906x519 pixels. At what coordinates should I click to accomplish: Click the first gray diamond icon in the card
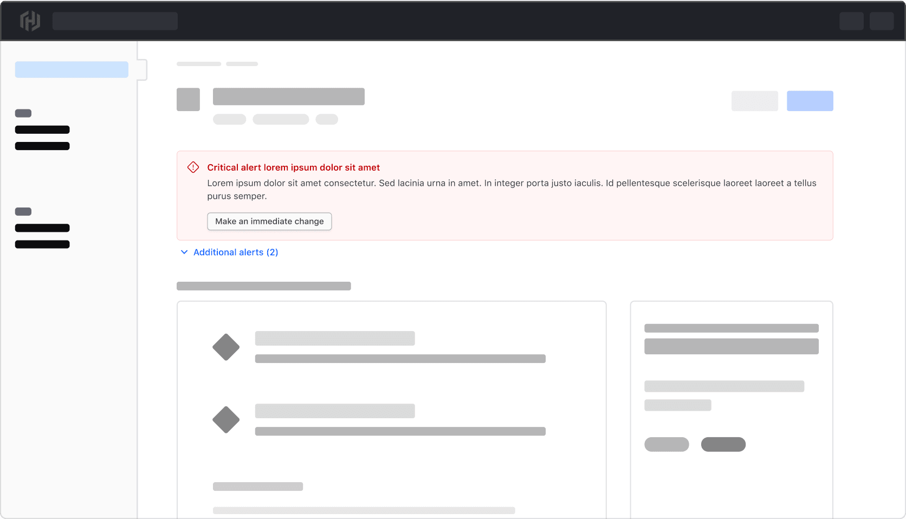coord(226,347)
